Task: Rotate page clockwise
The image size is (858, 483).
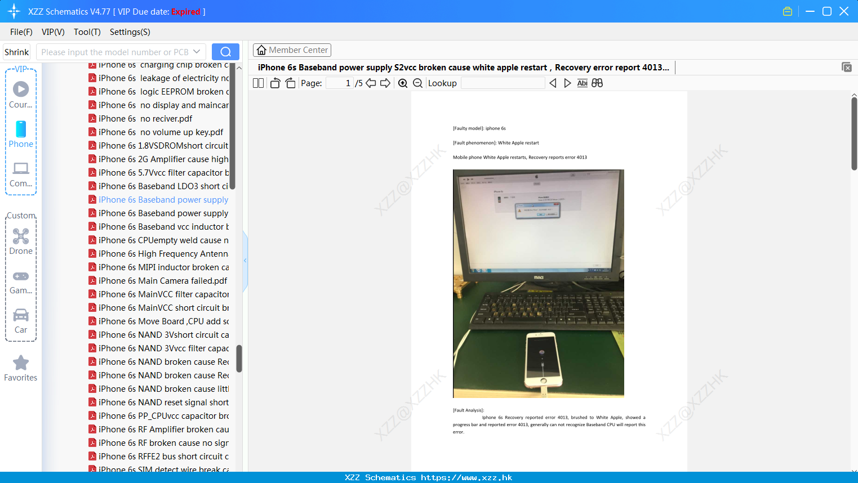Action: (290, 83)
